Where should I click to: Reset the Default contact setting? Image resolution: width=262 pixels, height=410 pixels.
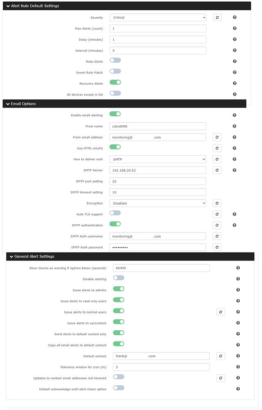(221, 356)
